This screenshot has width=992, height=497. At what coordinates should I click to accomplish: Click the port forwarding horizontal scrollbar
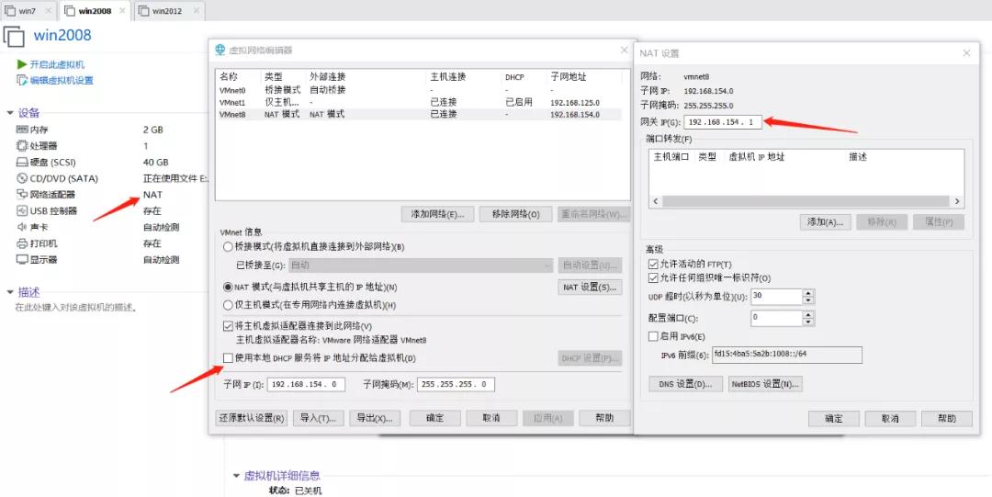[x=806, y=201]
